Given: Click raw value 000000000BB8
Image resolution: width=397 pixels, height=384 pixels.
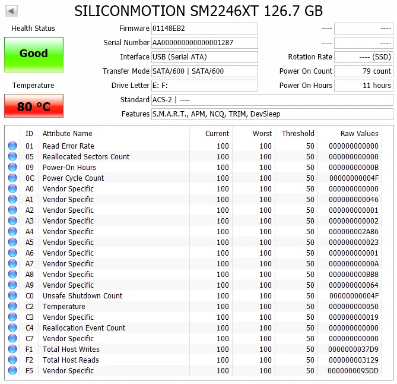Looking at the screenshot, I should tap(354, 274).
